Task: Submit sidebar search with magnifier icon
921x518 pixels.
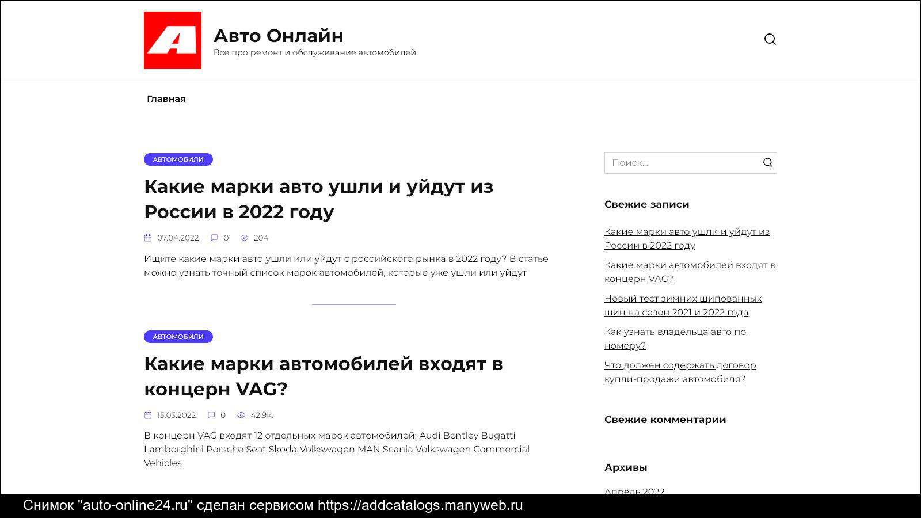Action: [768, 162]
